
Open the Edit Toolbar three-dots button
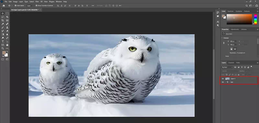coord(7,48)
